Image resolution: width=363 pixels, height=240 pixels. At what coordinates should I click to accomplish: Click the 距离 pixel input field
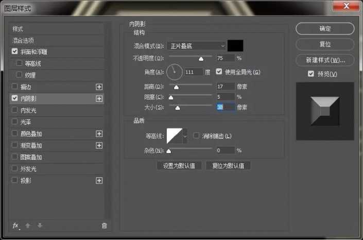(226, 86)
